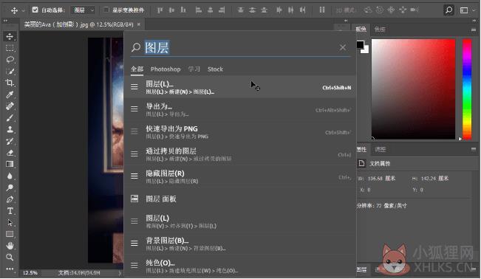This screenshot has width=481, height=279.
Task: Select the Quick Selection tool
Action: (x=10, y=72)
